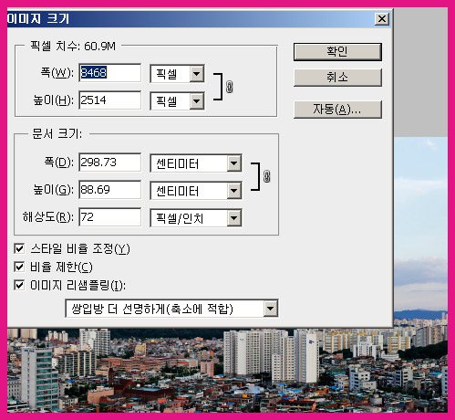The image size is (455, 420).
Task: Click the pixel width field showing 3468
Action: [x=110, y=73]
